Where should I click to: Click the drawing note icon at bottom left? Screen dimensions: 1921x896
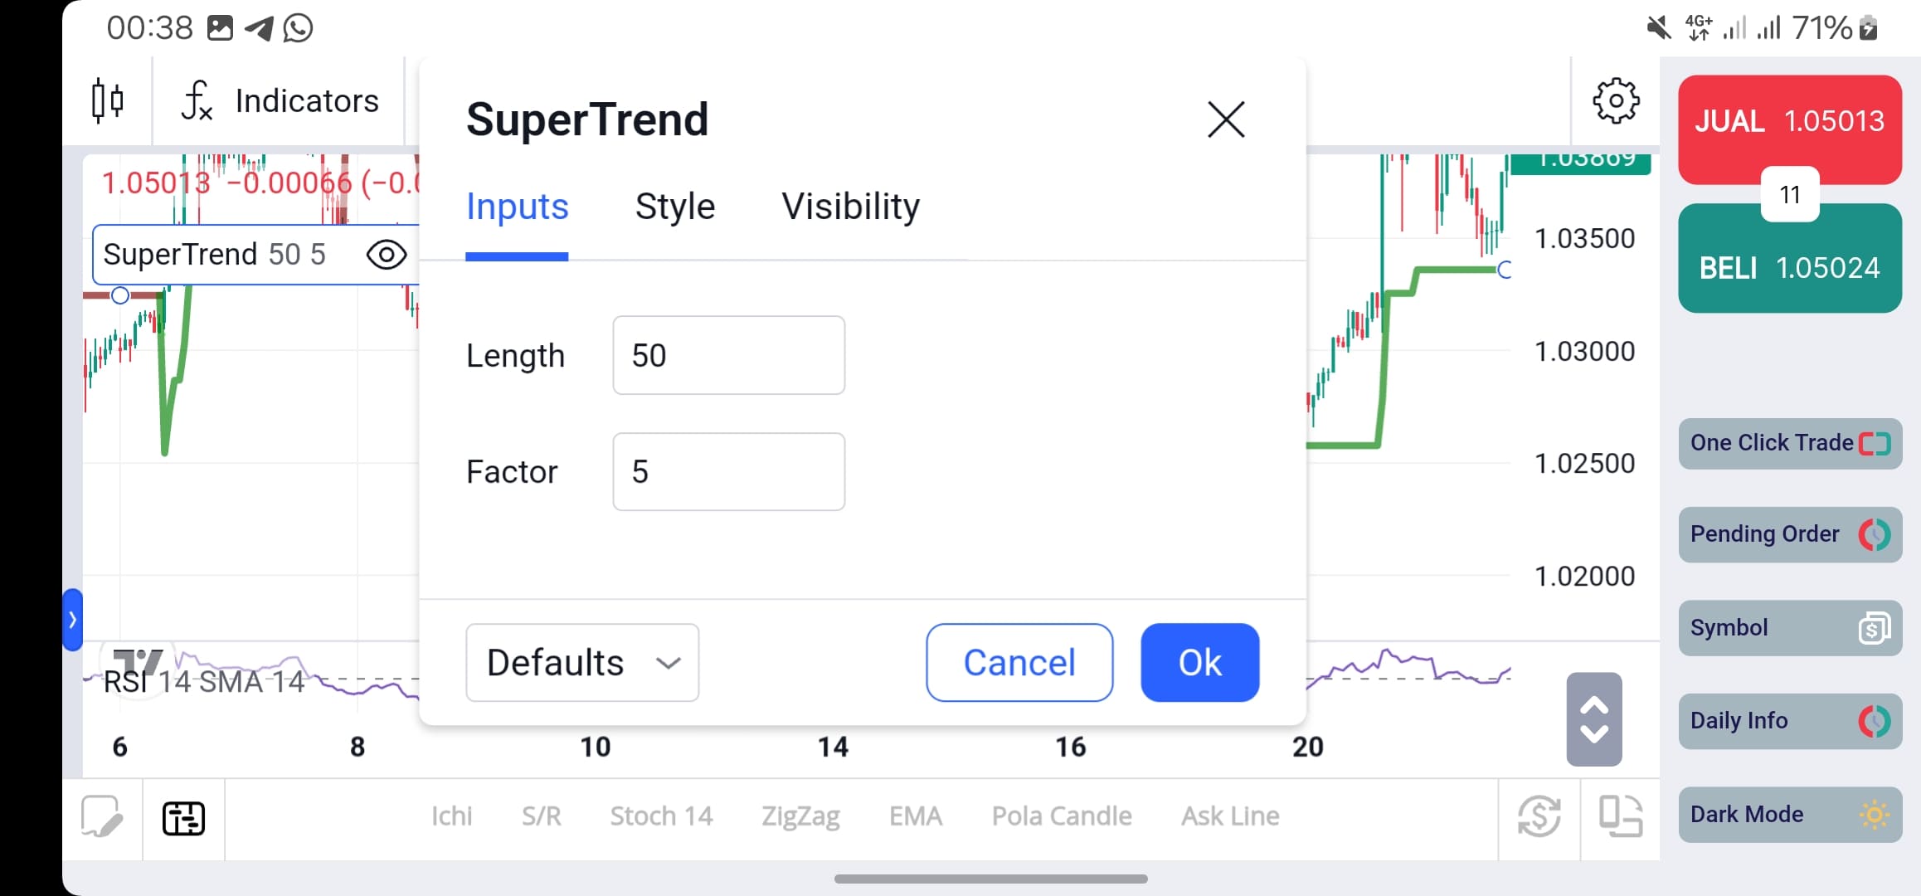pyautogui.click(x=102, y=817)
